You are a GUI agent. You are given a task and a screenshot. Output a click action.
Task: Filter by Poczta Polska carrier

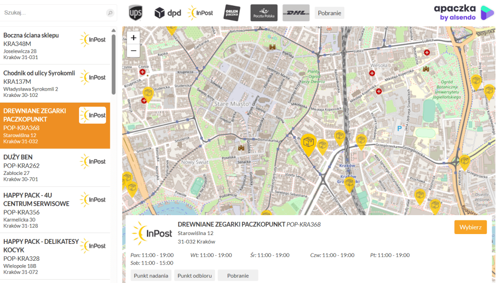pos(264,13)
